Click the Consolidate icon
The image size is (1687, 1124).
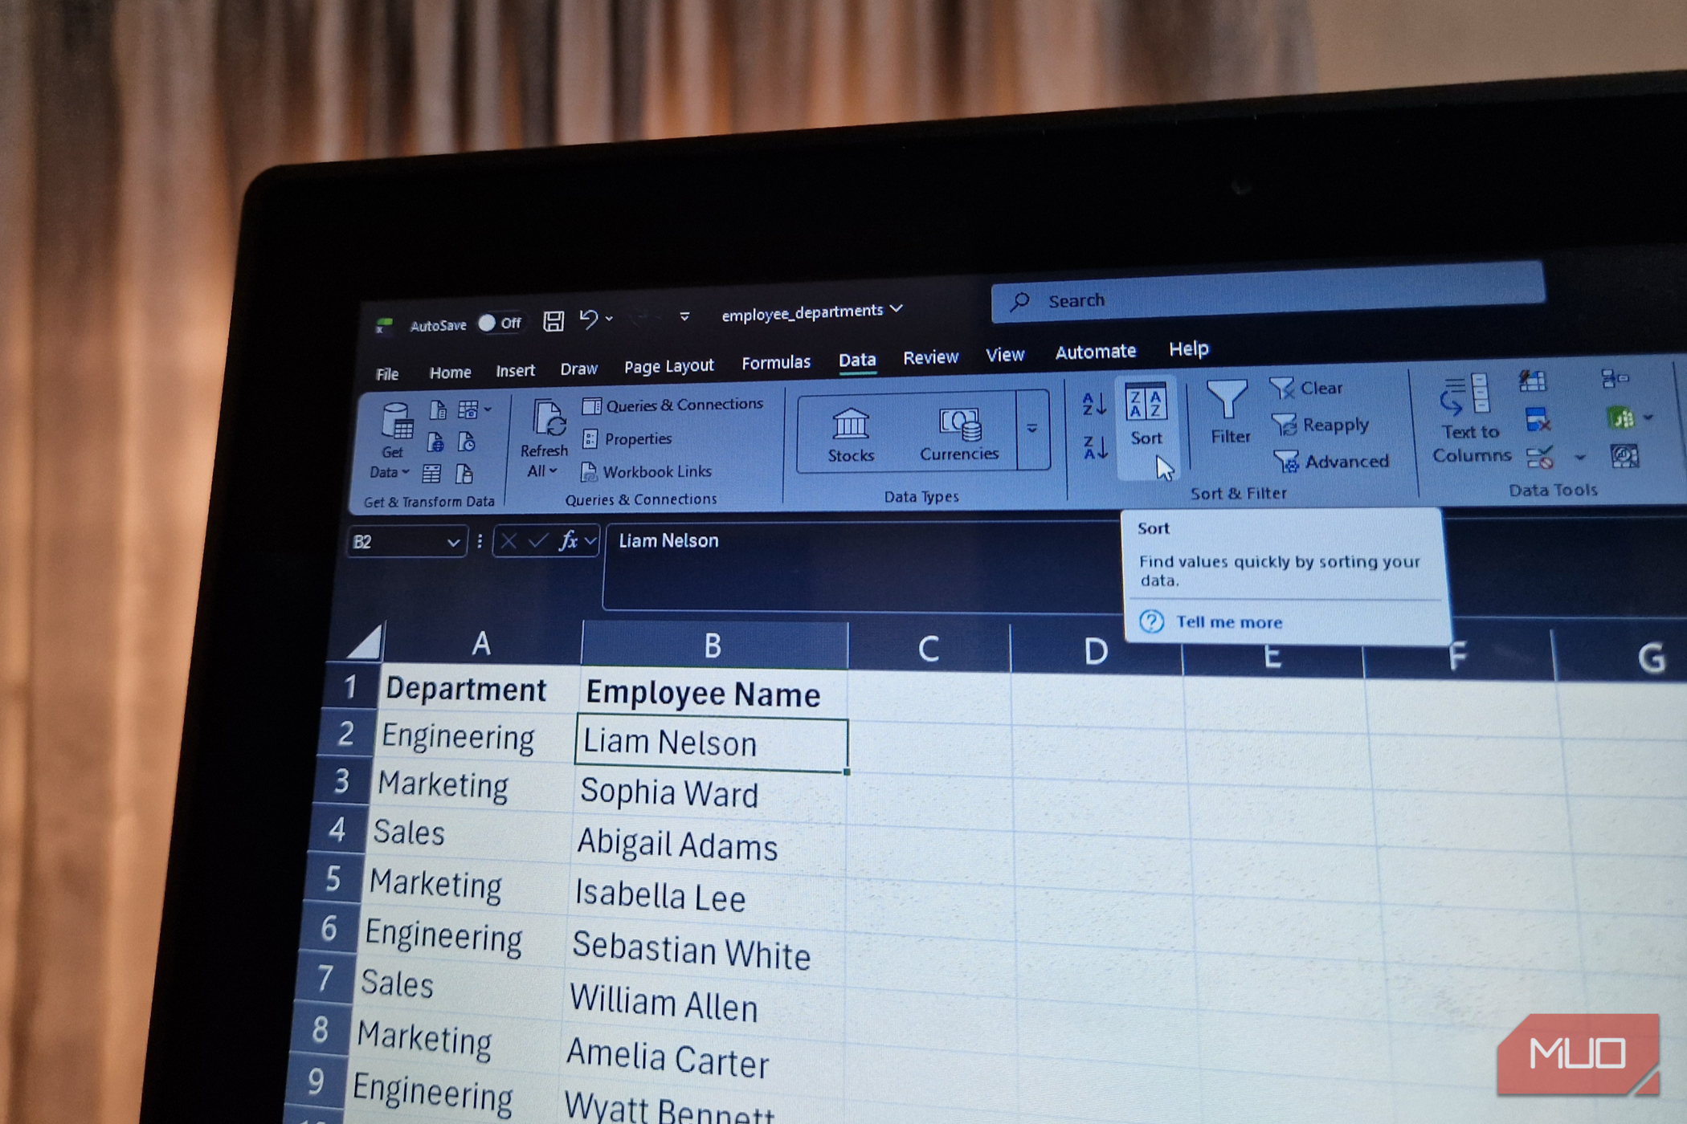tap(1614, 378)
